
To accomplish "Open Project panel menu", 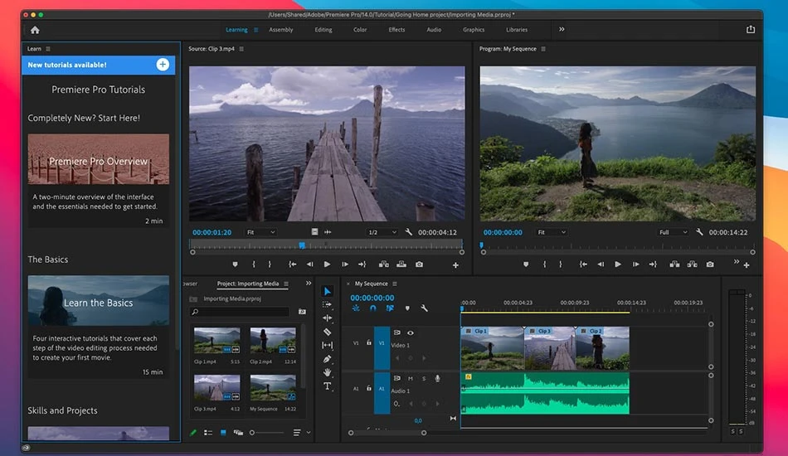I will [286, 284].
